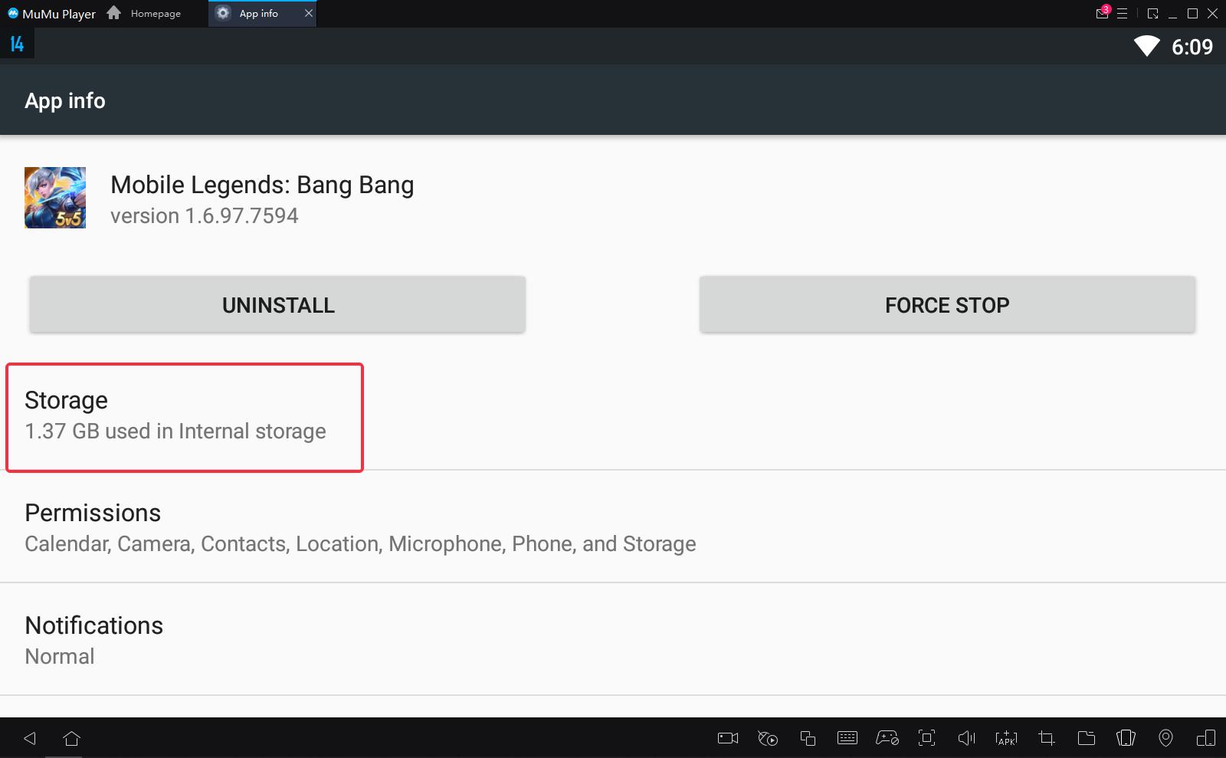Install an APK file
Image resolution: width=1226 pixels, height=758 pixels.
(x=1006, y=738)
